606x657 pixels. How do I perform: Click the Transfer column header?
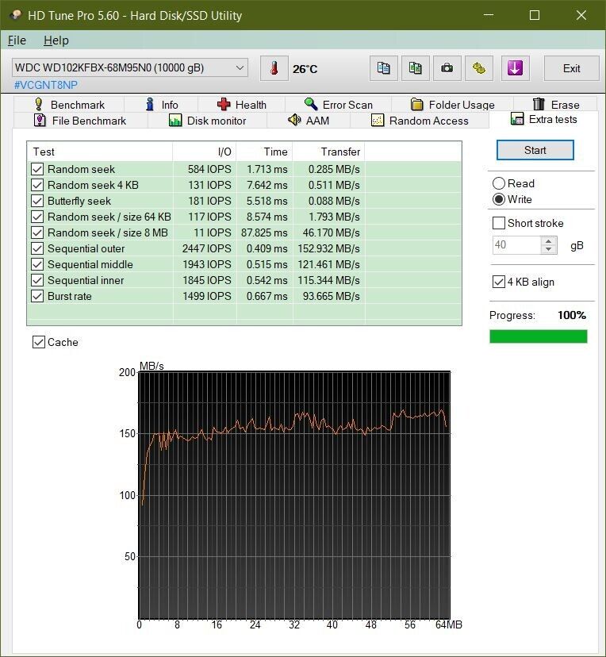[x=328, y=152]
